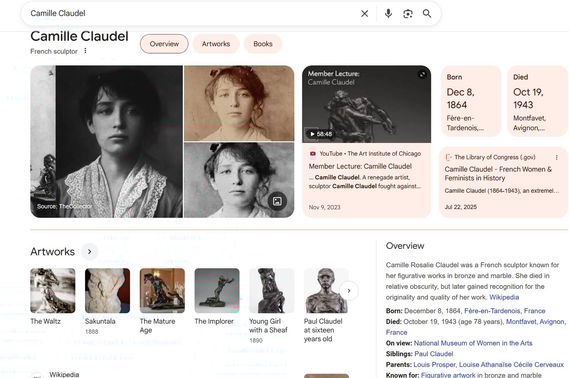Click the Camille Claudel title heading
This screenshot has width=569, height=378.
79,36
